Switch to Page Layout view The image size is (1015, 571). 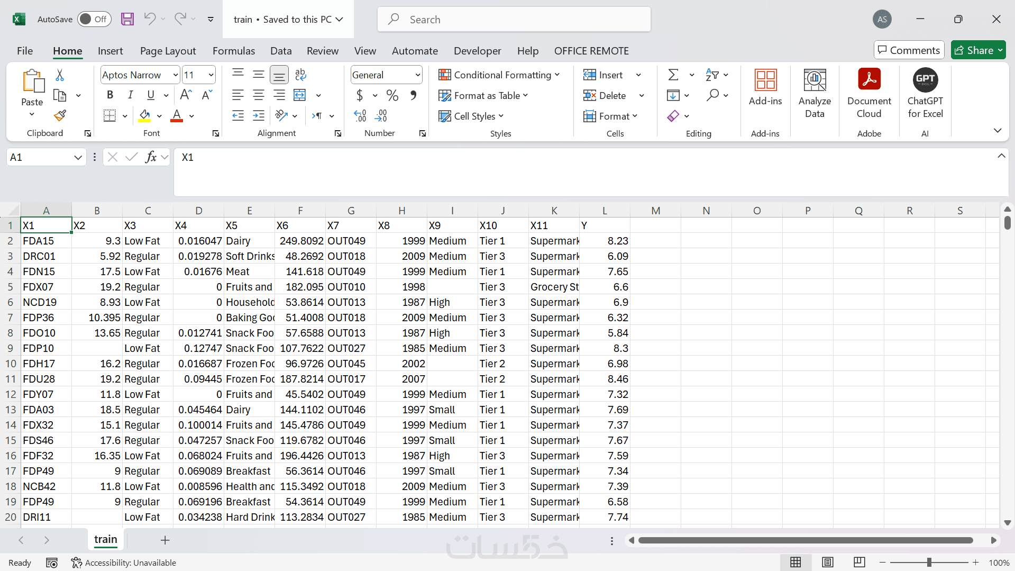(828, 562)
